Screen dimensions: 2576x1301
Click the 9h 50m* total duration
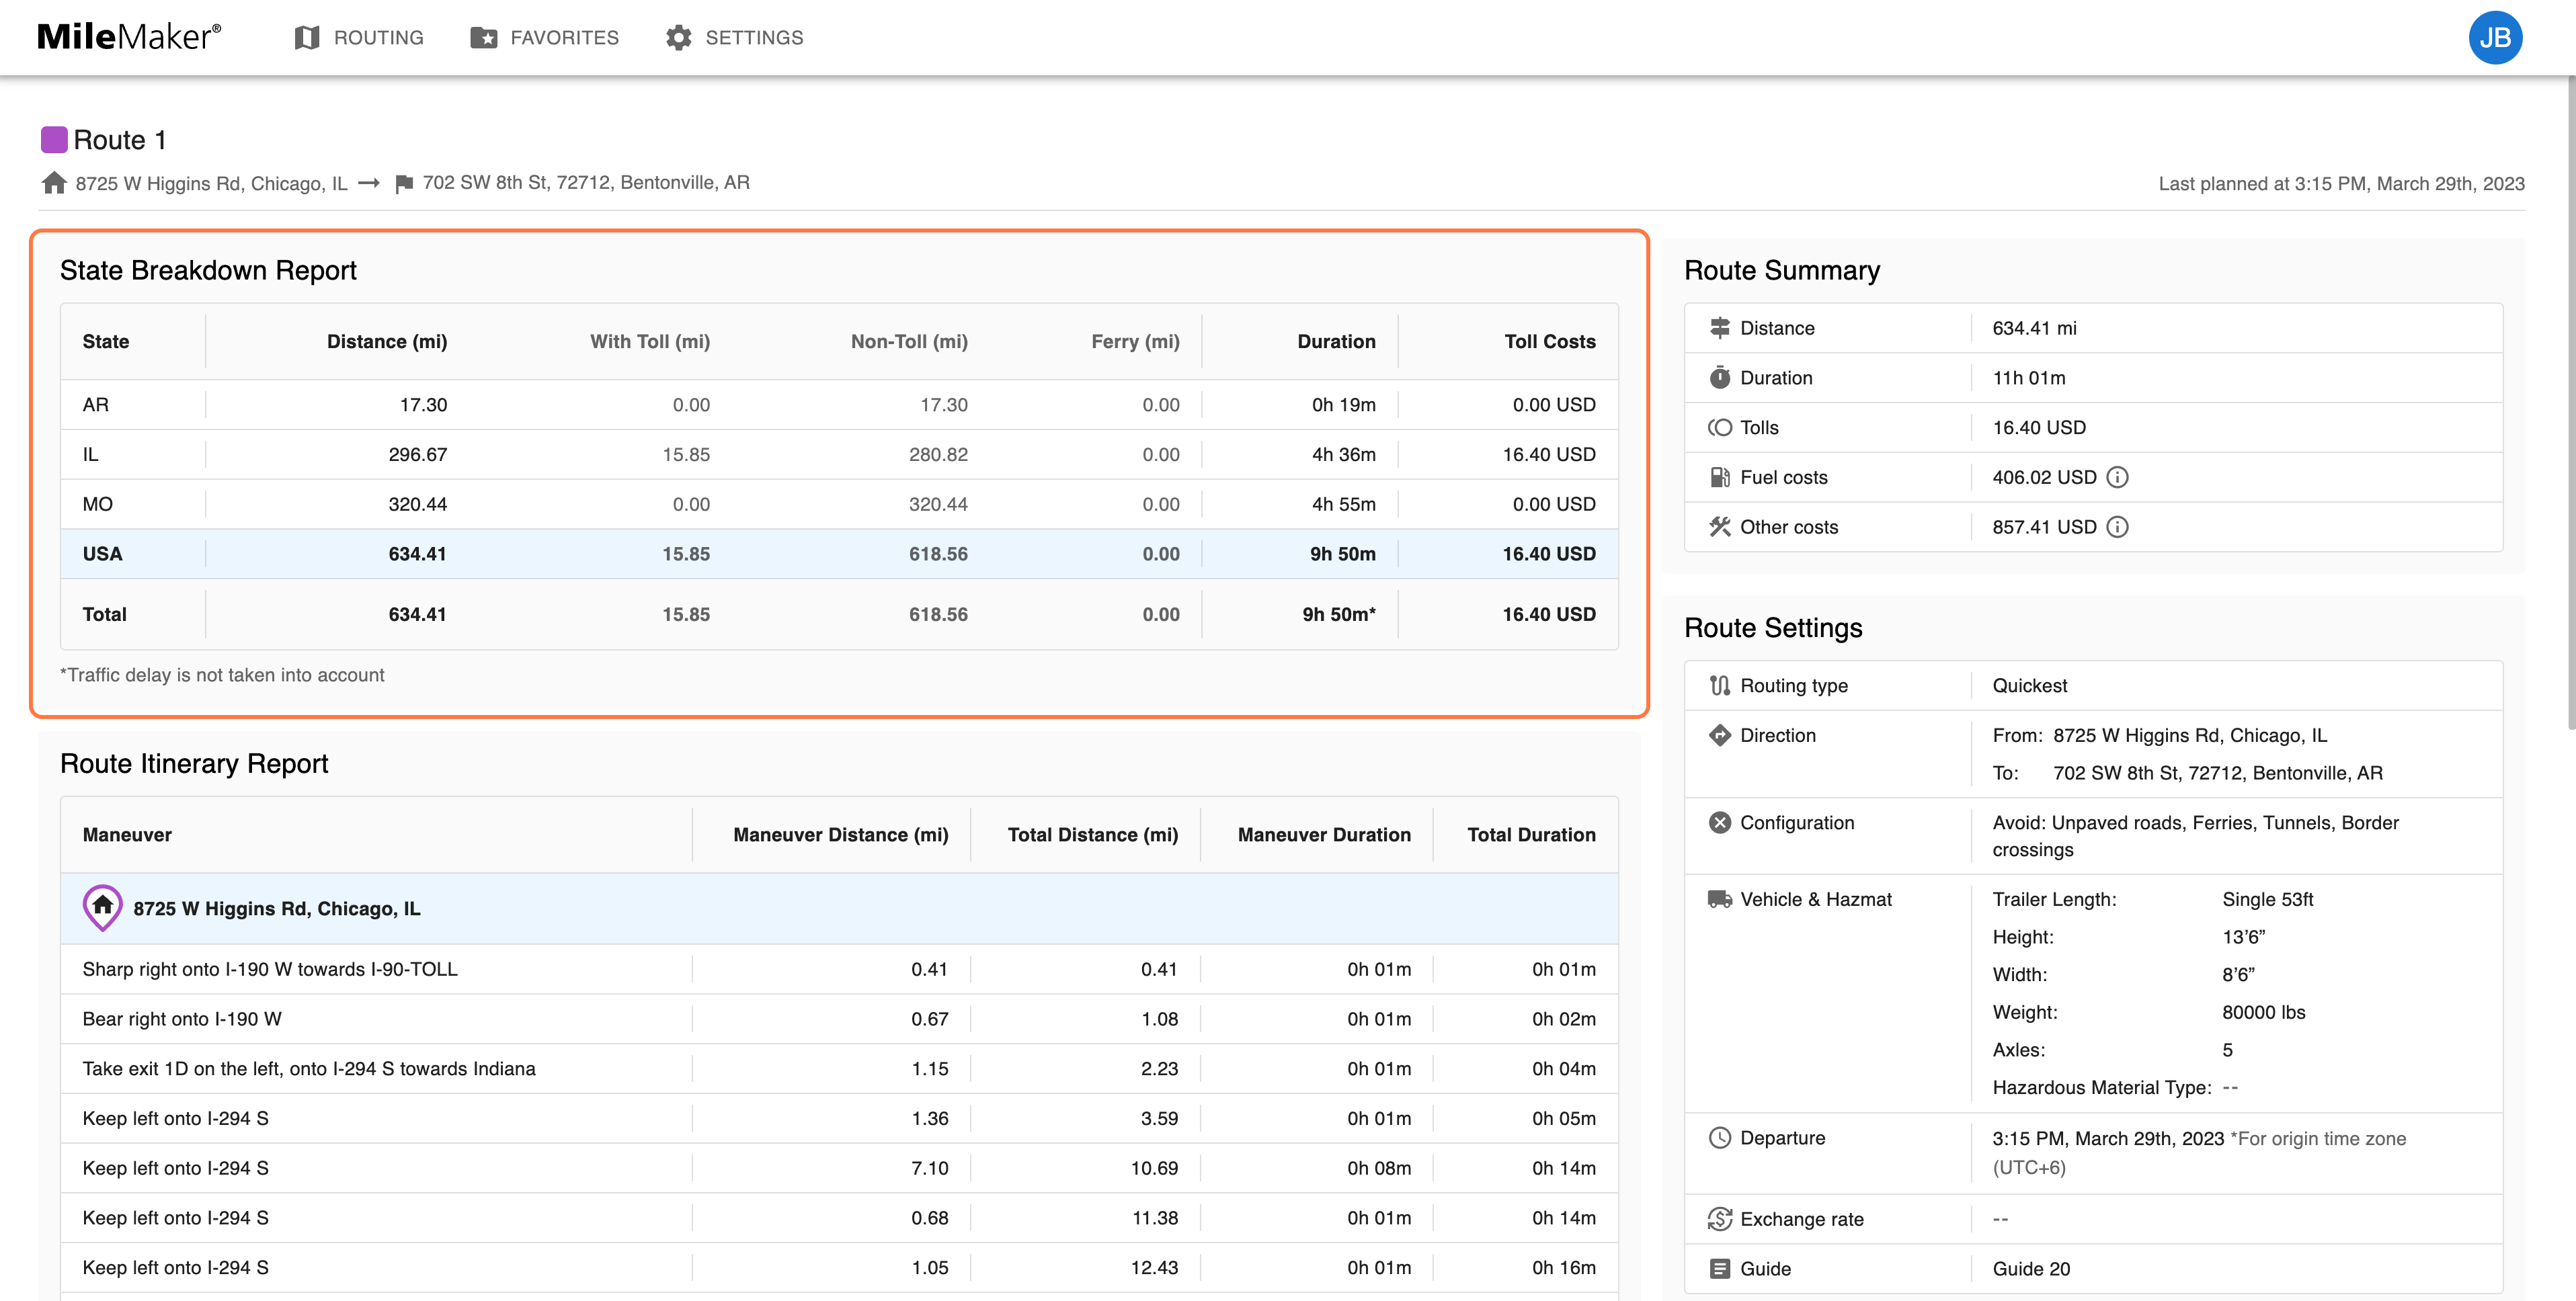tap(1338, 615)
